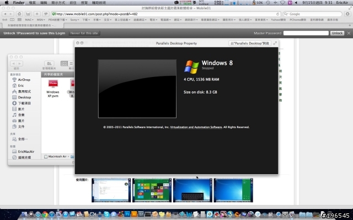The image size is (353, 220).
Task: Click the Windows 8 start screen thumbnail
Action: [152, 190]
